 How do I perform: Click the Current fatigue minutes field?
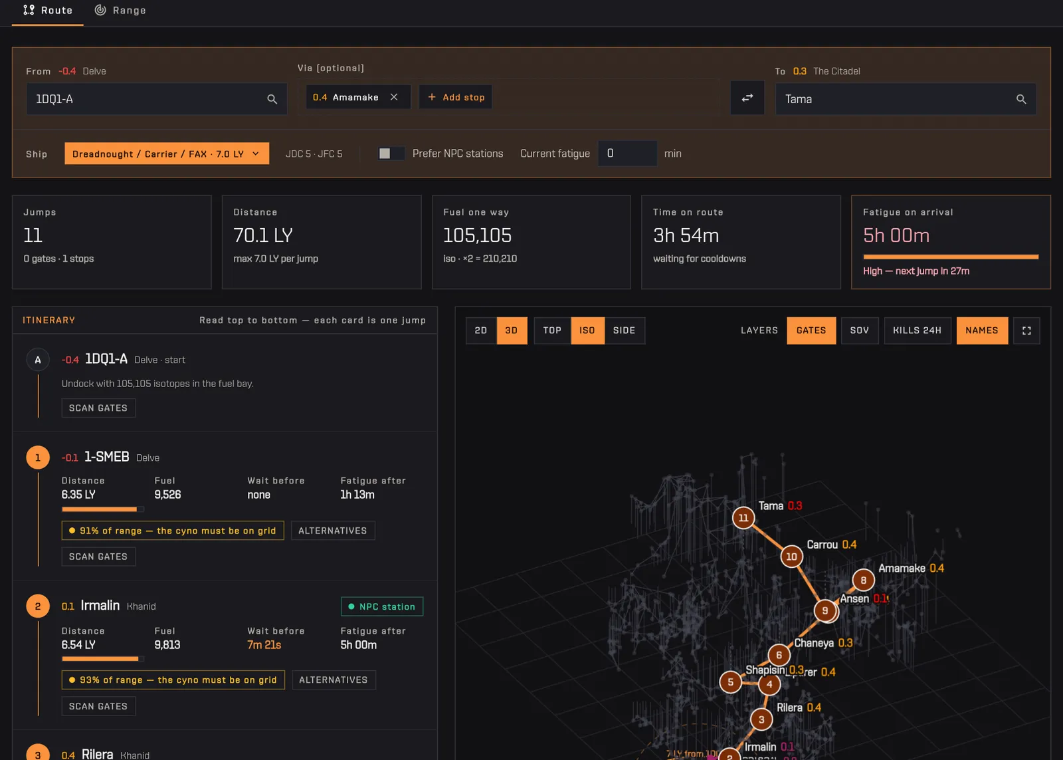628,154
